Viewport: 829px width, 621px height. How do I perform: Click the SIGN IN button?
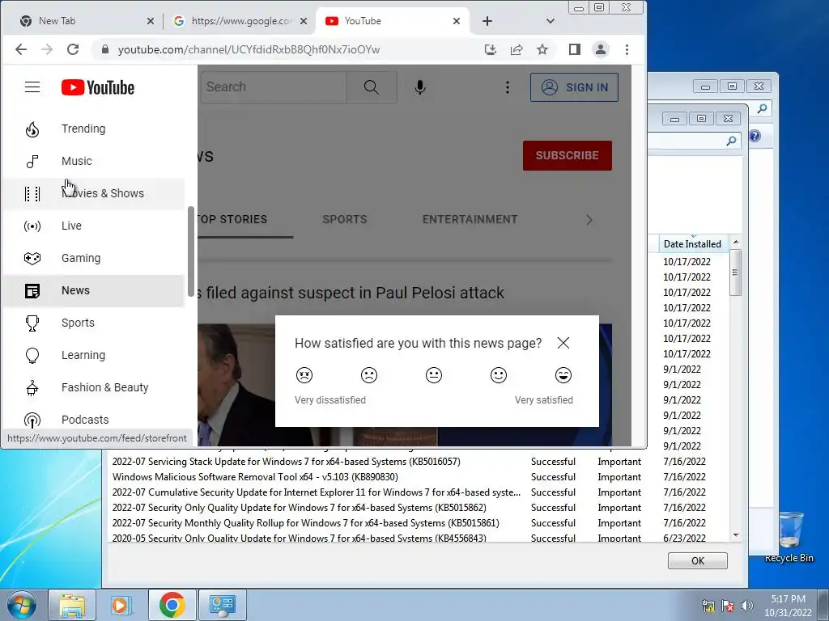(x=574, y=87)
